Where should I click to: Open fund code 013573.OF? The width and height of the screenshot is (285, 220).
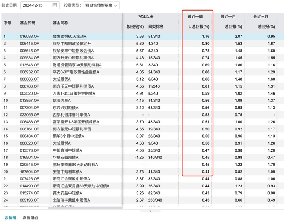coord(29,150)
